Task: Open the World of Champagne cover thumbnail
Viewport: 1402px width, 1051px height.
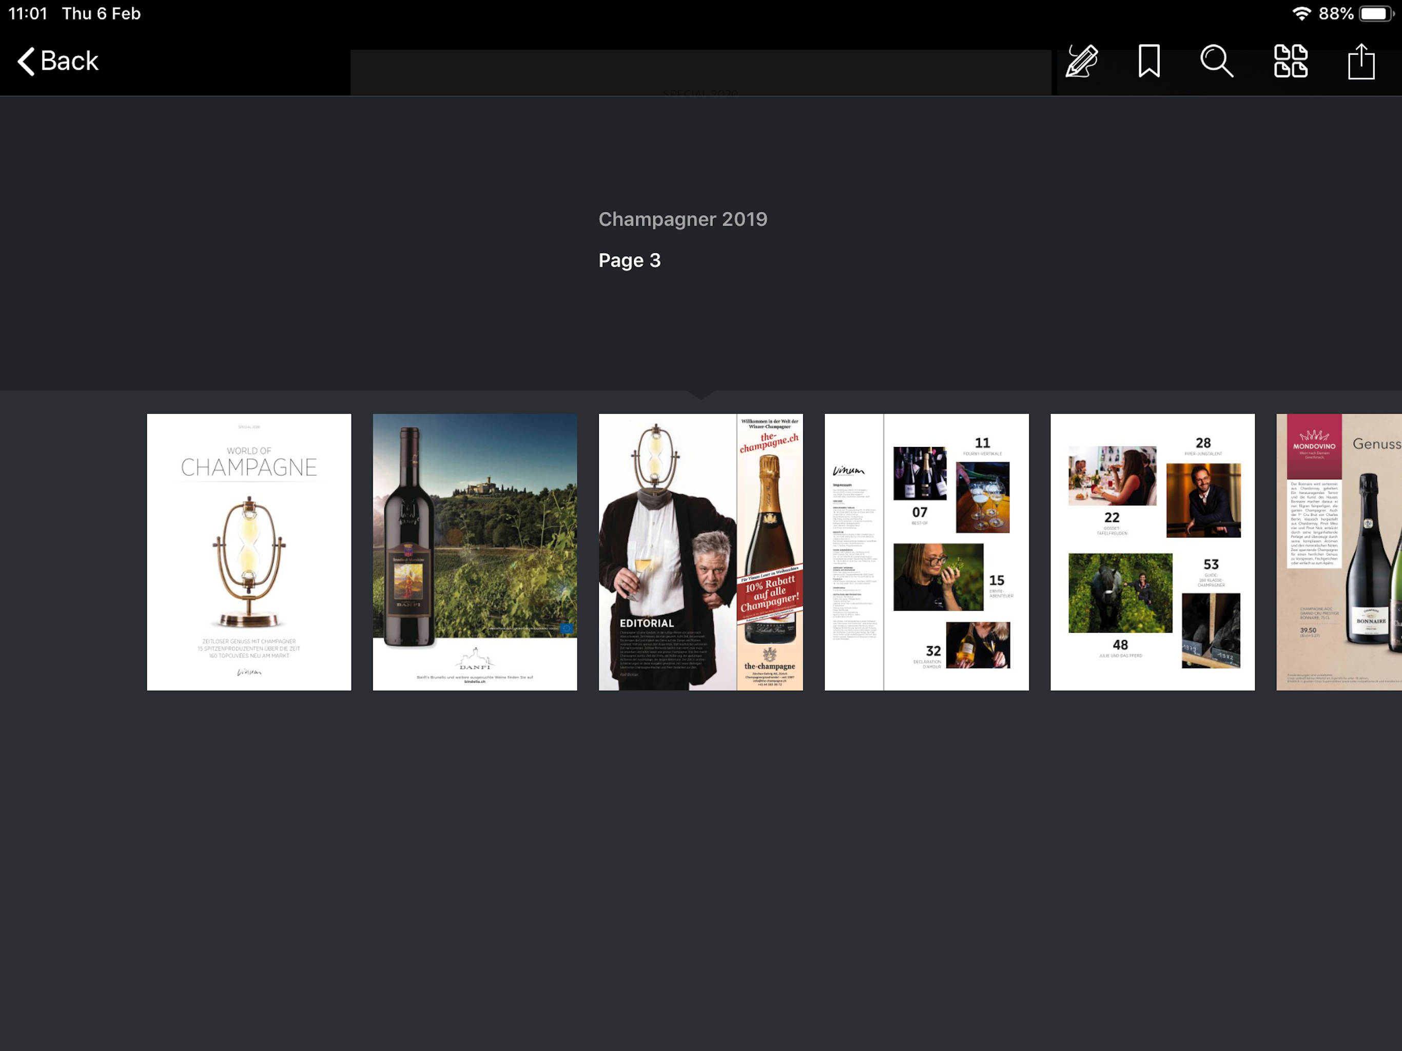Action: click(249, 552)
